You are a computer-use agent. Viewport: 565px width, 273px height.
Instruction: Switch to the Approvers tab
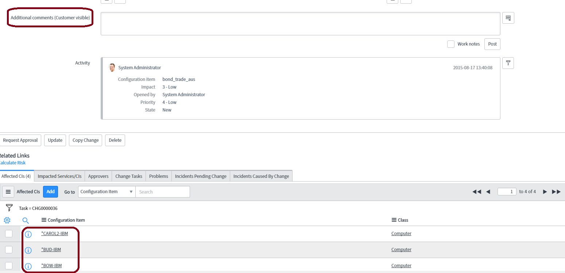point(98,176)
